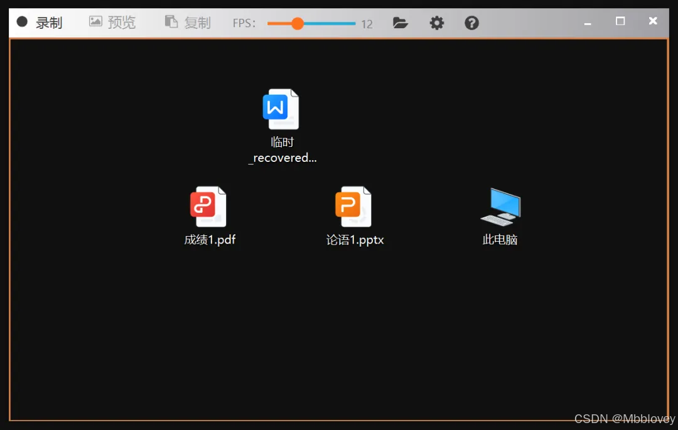
Task: Open help via question mark icon
Action: [x=471, y=23]
